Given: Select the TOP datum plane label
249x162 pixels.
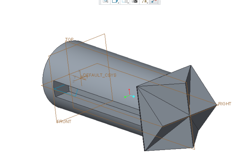Looking at the screenshot, I should 69,39.
